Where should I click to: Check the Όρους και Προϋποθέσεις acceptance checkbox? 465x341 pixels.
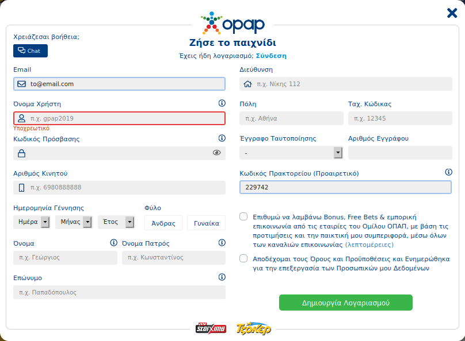click(x=243, y=258)
